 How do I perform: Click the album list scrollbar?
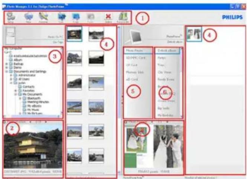point(181,83)
